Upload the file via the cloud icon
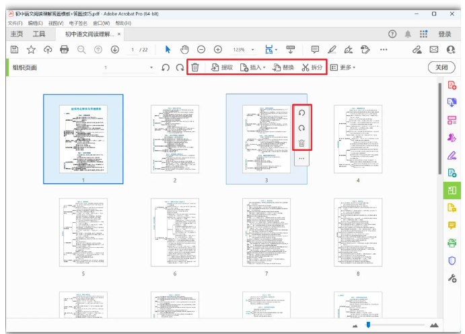Screen dimensions: 465x334 tap(48, 50)
